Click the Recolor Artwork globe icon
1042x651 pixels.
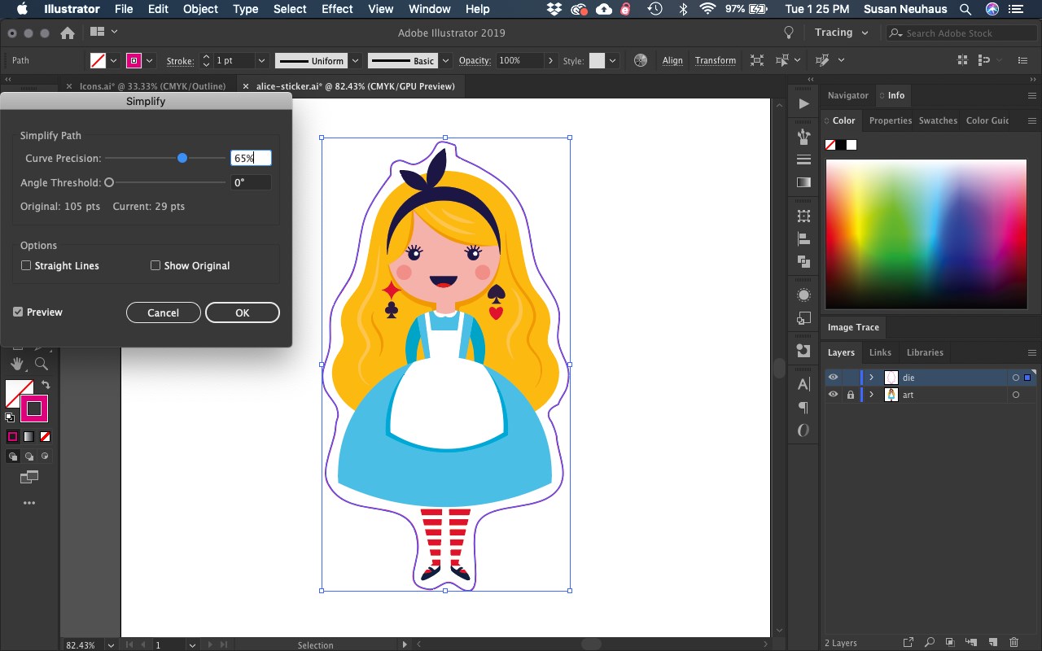click(641, 60)
